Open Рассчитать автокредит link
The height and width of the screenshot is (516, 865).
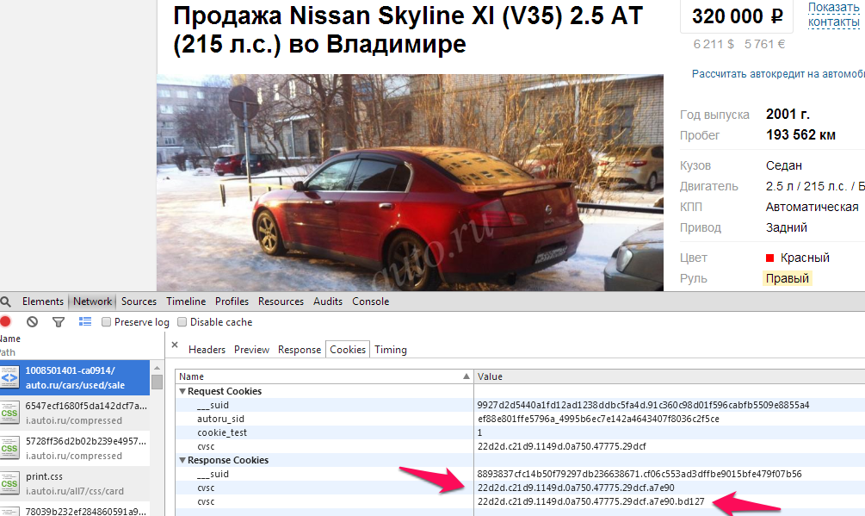[x=778, y=74]
